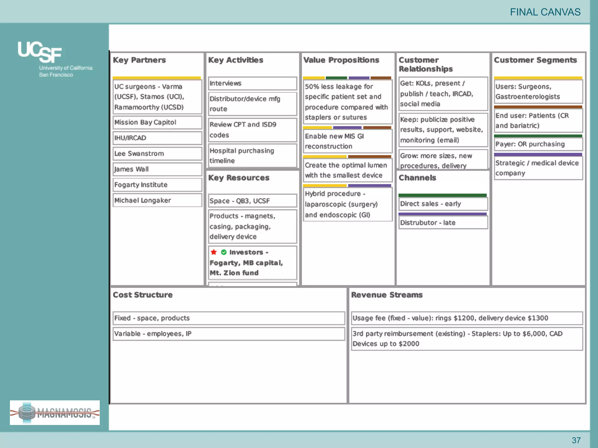Click the Usage fee revenue stream entry

tap(467, 318)
